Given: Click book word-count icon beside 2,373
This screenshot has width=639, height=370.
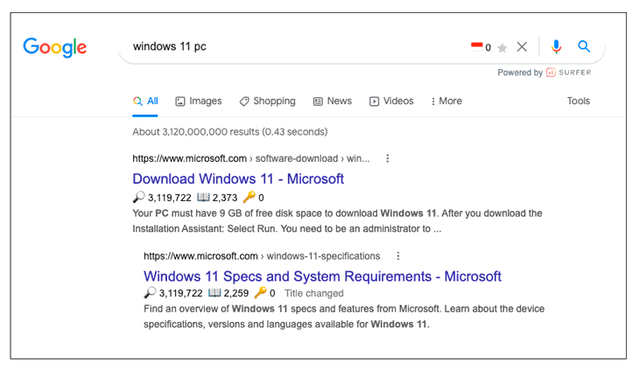Looking at the screenshot, I should point(203,198).
